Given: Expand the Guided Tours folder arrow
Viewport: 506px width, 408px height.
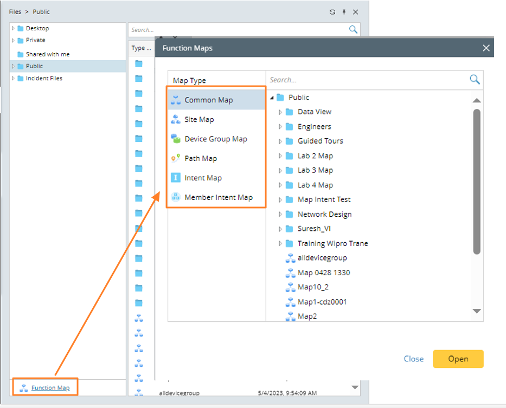Looking at the screenshot, I should click(280, 141).
